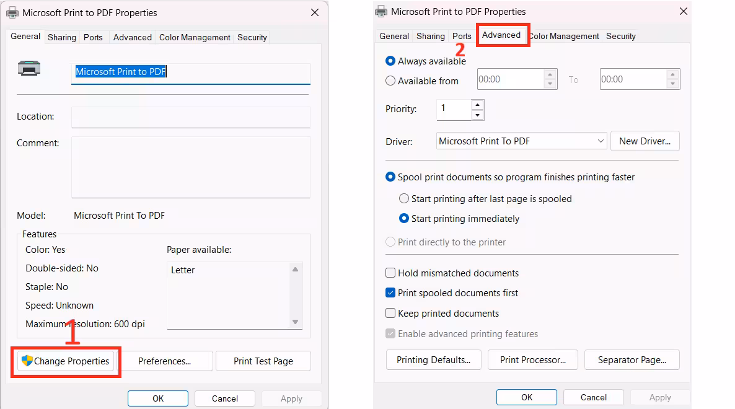Select Spool print documents option
Screen dimensions: 735x409
pyautogui.click(x=390, y=177)
